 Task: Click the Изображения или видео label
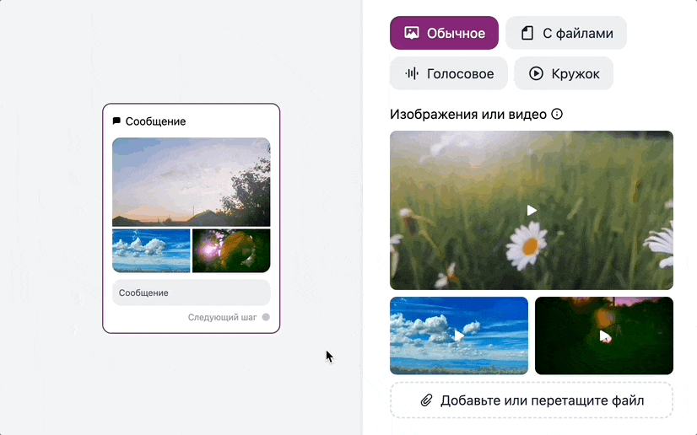tap(468, 114)
